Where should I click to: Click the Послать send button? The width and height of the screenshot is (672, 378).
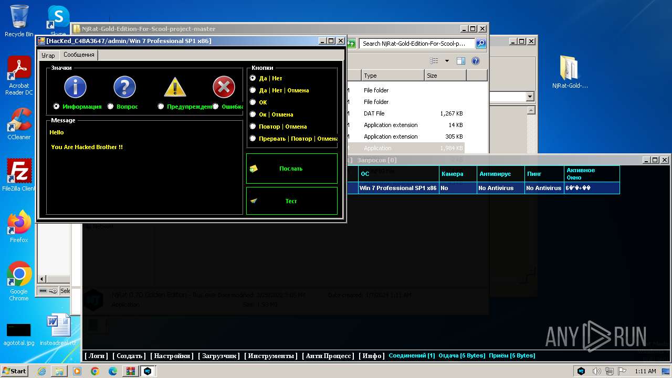pos(292,169)
